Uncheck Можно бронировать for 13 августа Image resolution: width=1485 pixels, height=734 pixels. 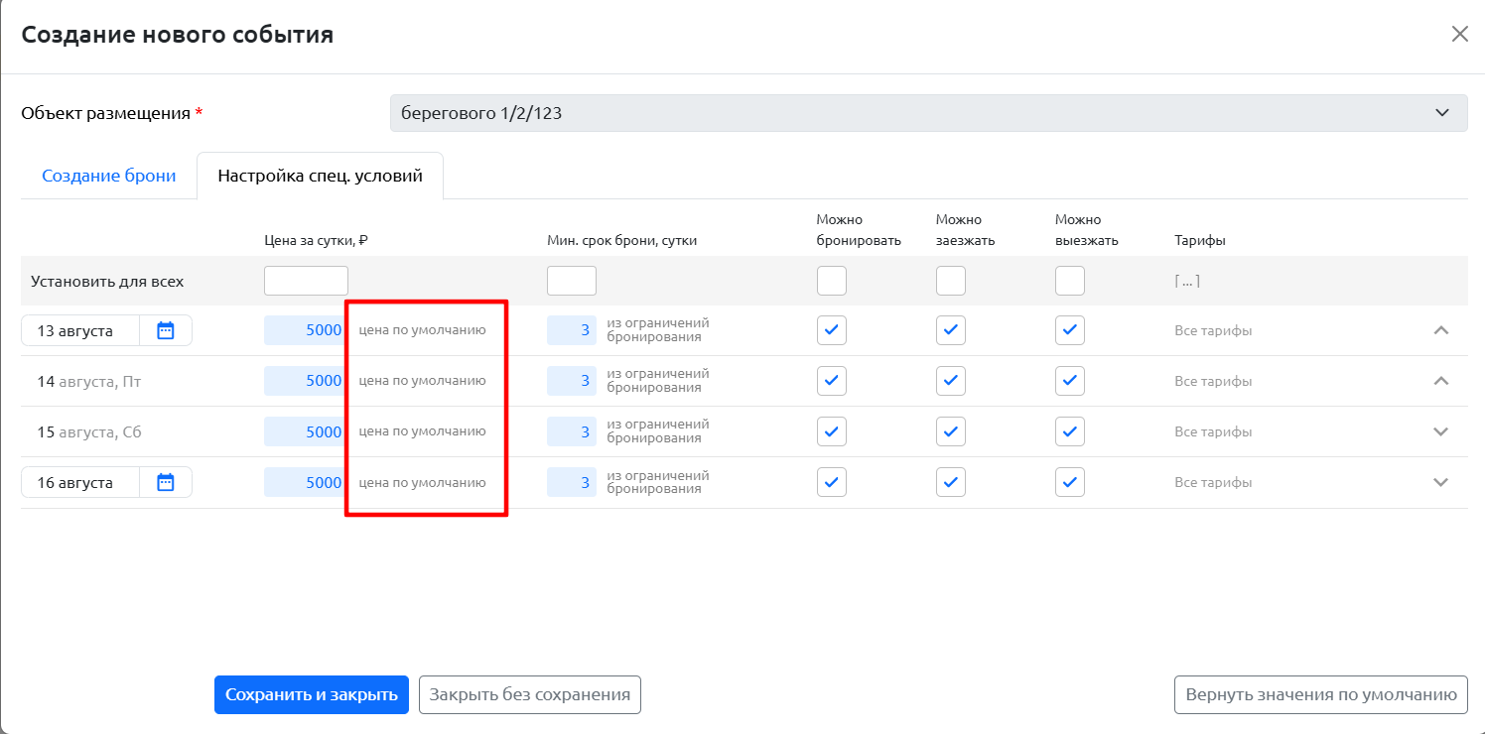pos(832,330)
